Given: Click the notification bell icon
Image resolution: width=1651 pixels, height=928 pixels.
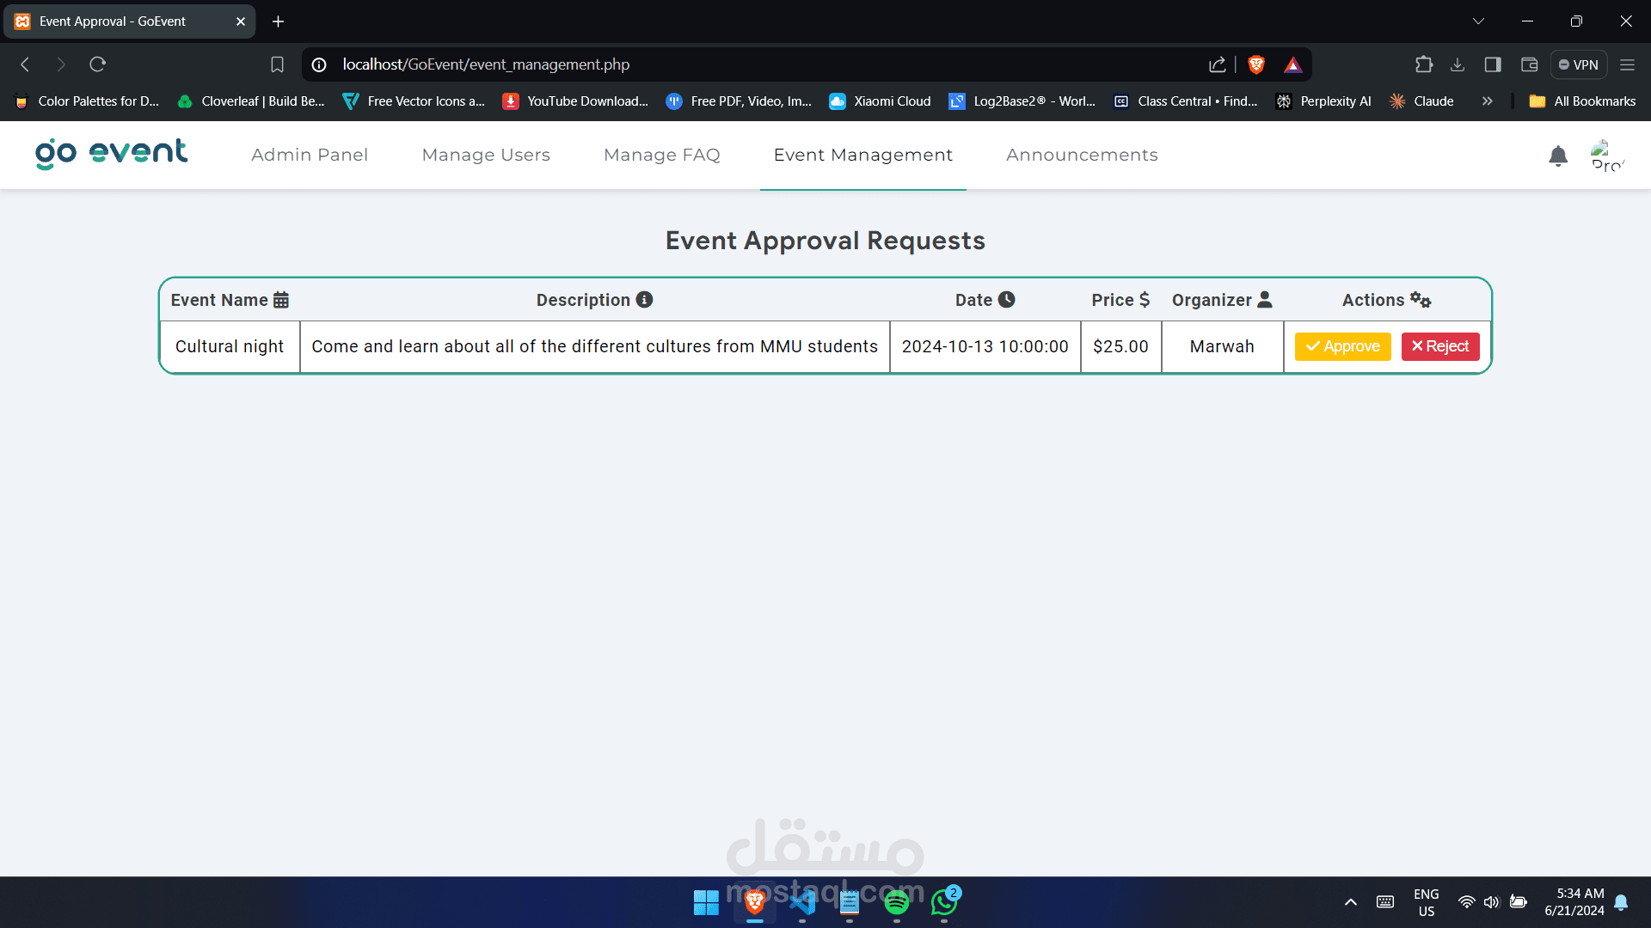Looking at the screenshot, I should tap(1557, 156).
